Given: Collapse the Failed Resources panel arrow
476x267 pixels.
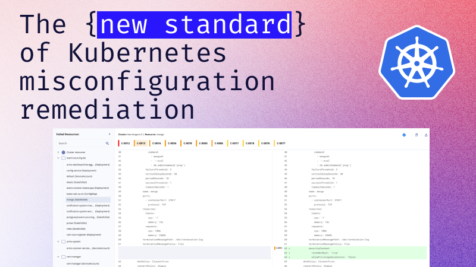Looking at the screenshot, I should tap(109, 134).
